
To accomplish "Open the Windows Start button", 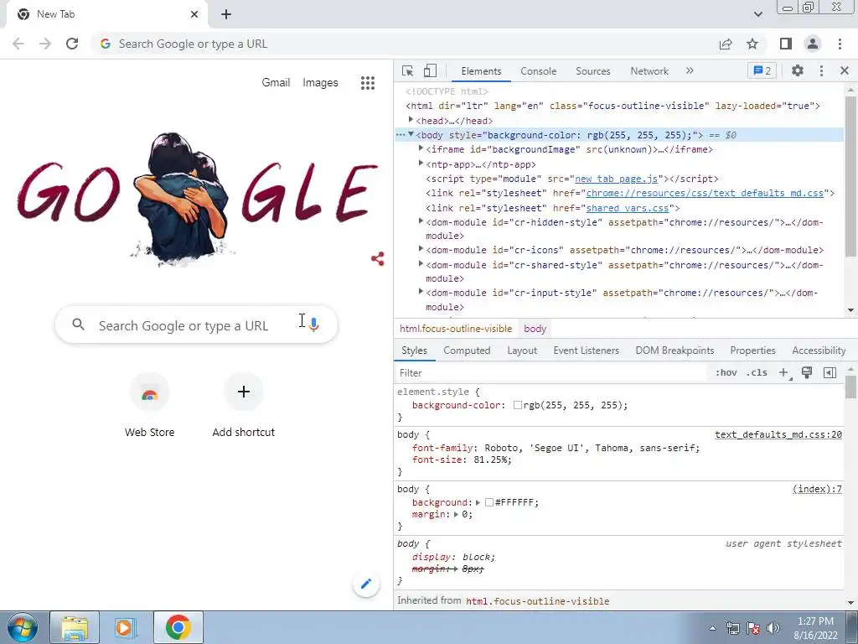I will pyautogui.click(x=23, y=627).
